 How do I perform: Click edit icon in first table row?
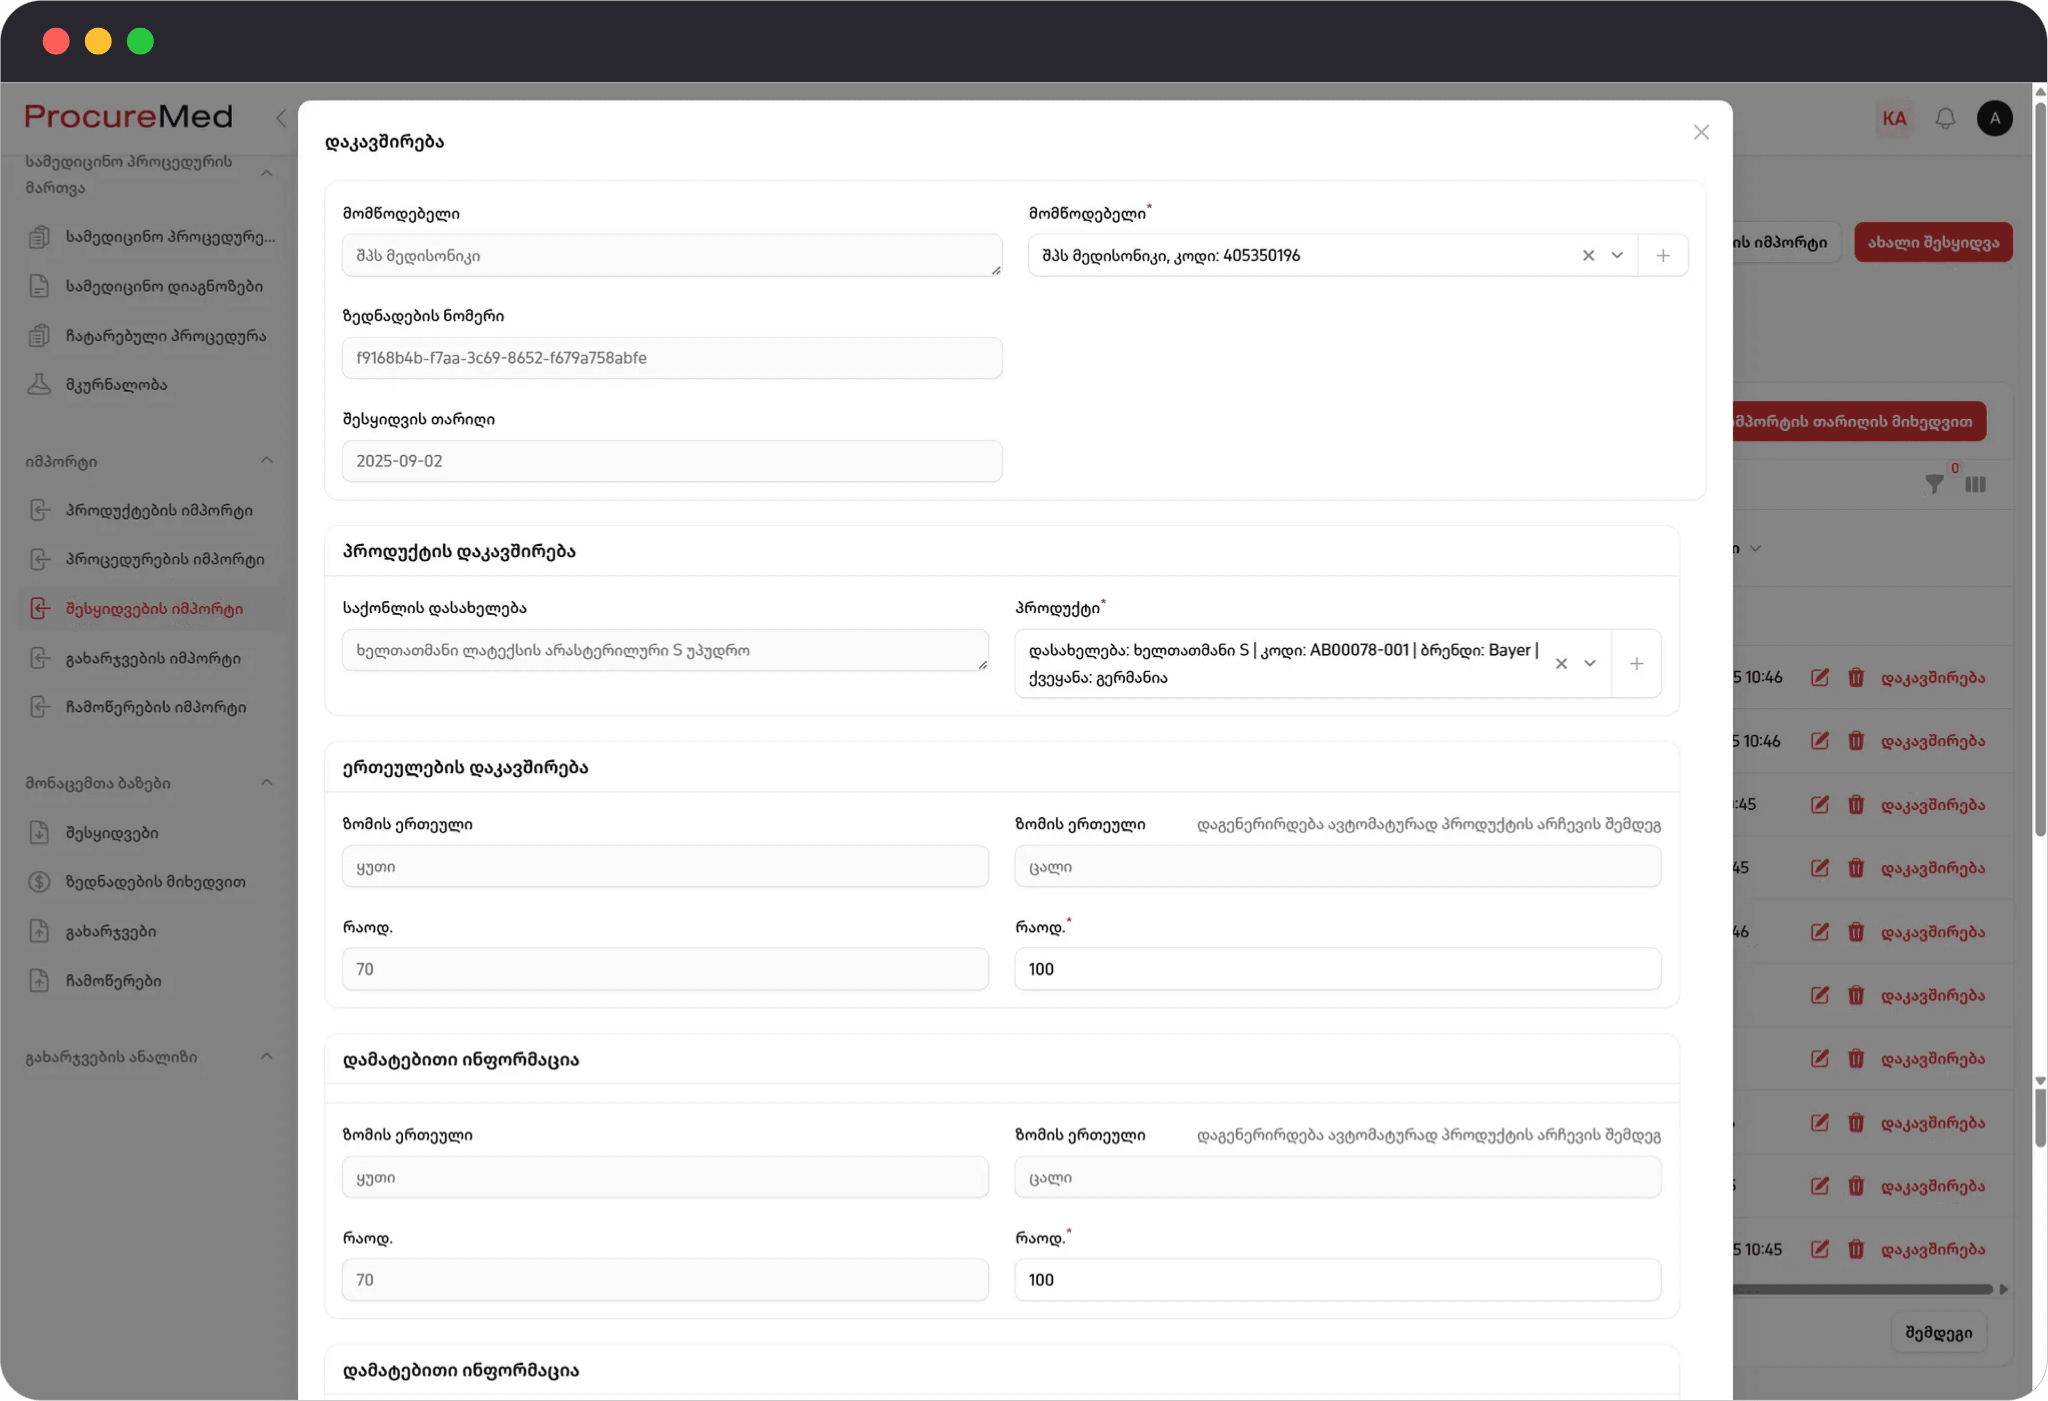[1819, 678]
